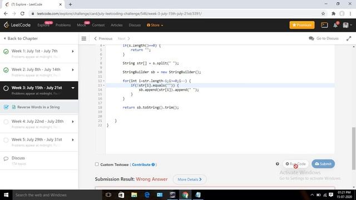The image size is (356, 200).
Task: Click the help question mark icon
Action: (x=278, y=164)
